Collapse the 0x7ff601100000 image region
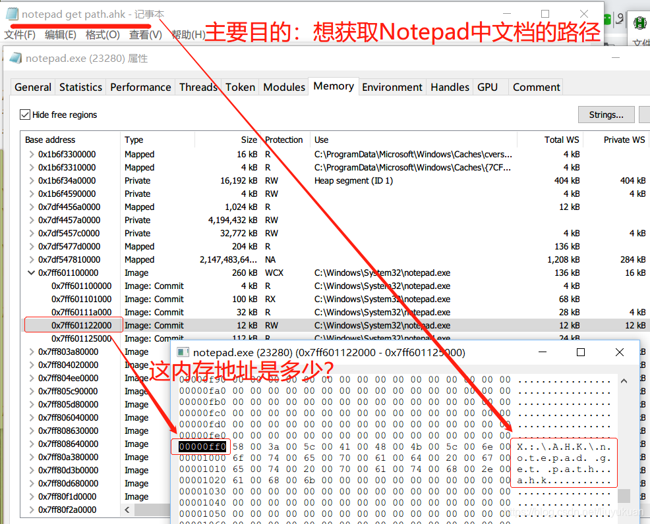This screenshot has height=524, width=650. [x=31, y=273]
